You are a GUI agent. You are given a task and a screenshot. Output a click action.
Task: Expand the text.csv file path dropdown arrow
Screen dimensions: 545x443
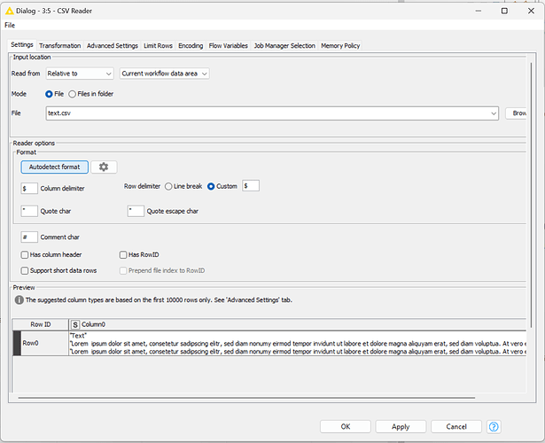[x=494, y=113]
